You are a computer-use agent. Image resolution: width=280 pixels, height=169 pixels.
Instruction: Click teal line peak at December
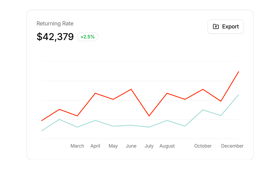(x=238, y=95)
